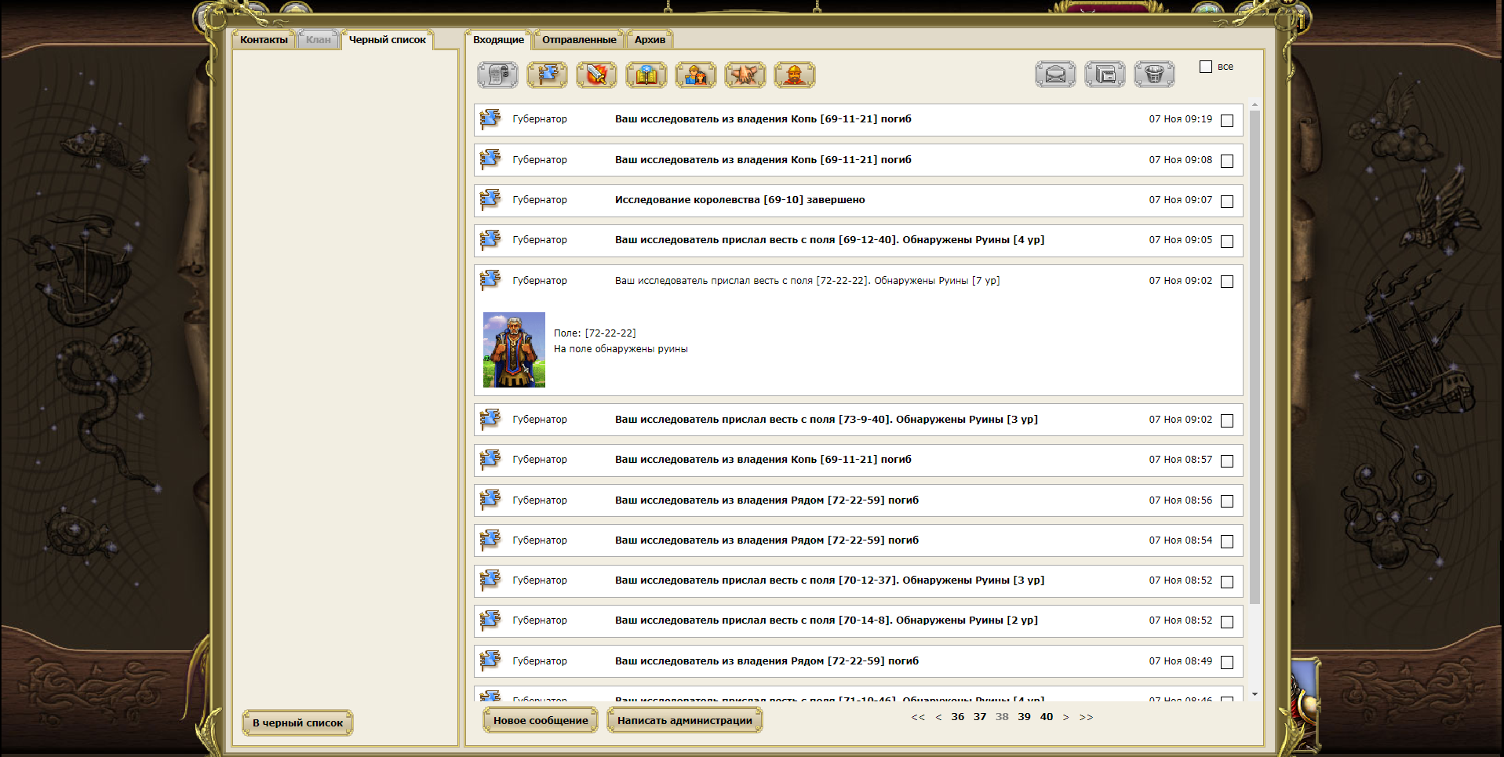Viewport: 1504px width, 757px height.
Task: Select the scroll letter filter icon
Action: [497, 75]
